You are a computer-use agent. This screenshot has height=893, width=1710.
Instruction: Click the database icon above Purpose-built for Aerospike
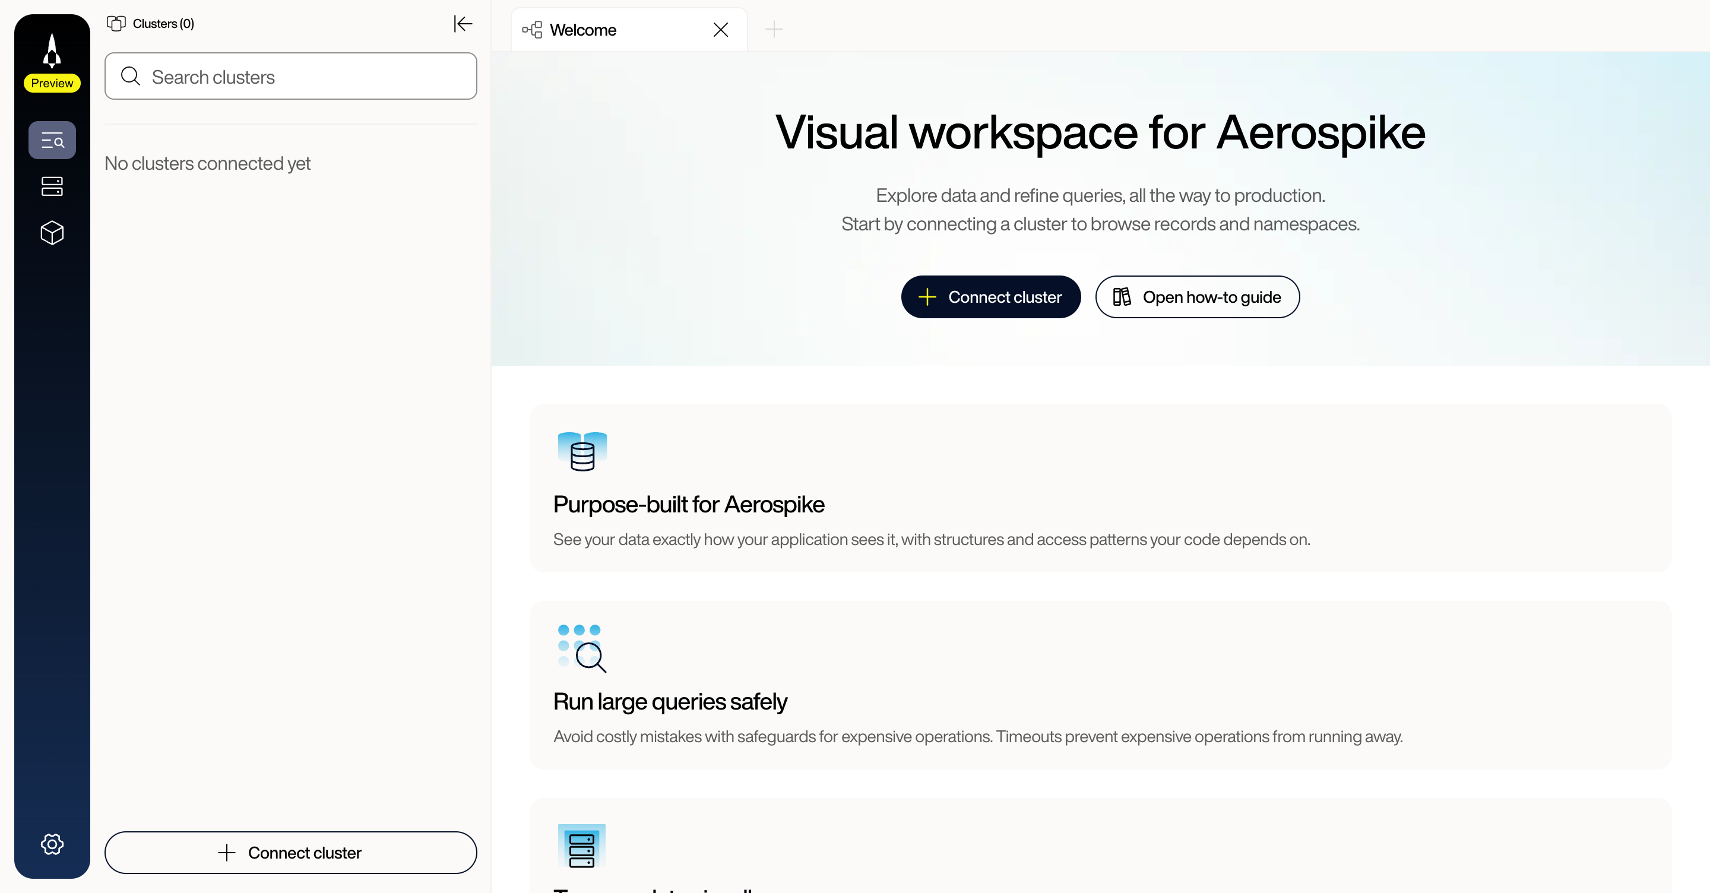click(581, 452)
